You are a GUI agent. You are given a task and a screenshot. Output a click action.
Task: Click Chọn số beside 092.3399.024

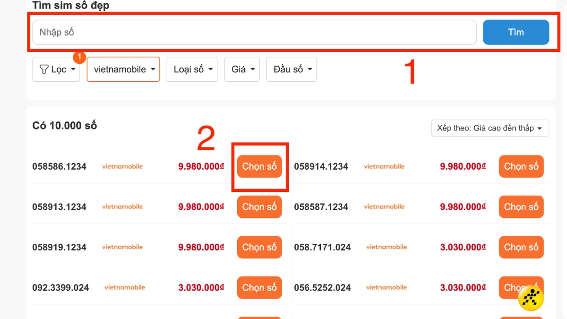(259, 287)
